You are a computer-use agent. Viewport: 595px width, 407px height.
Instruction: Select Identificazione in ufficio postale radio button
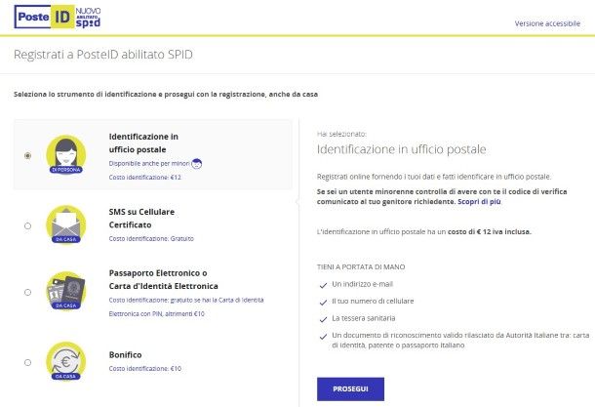click(27, 155)
